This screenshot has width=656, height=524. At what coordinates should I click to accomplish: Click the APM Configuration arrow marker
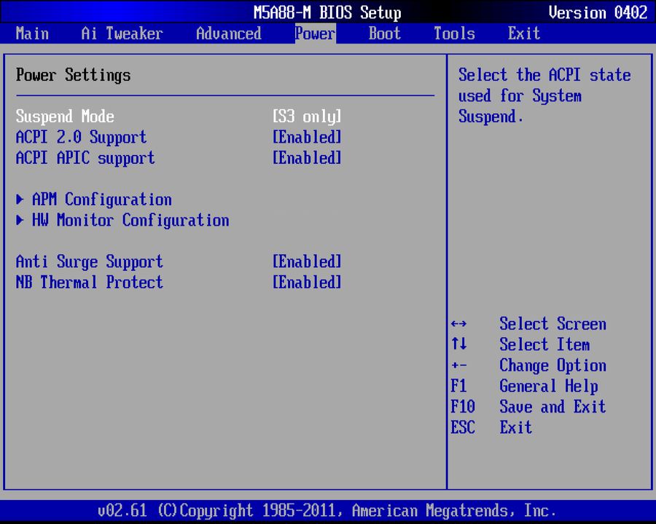[20, 199]
